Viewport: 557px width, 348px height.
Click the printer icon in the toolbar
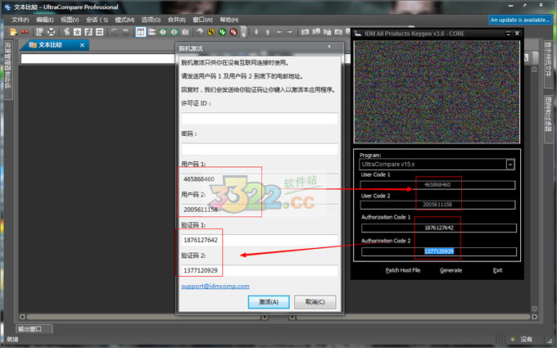(52, 32)
